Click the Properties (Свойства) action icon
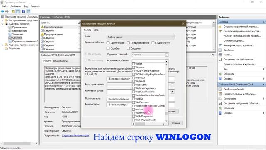 pyautogui.click(x=220, y=50)
